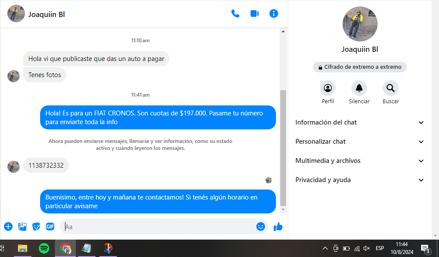The image size is (439, 257).
Task: Search the conversation with Buscar
Action: pos(391,88)
